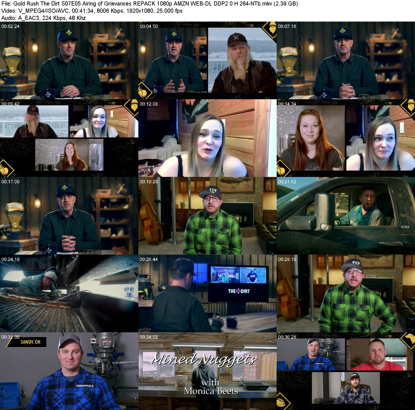Open the Mined Nuggets thumbnail at 00:34:02
Viewport: 415px width, 410px height.
pos(207,371)
